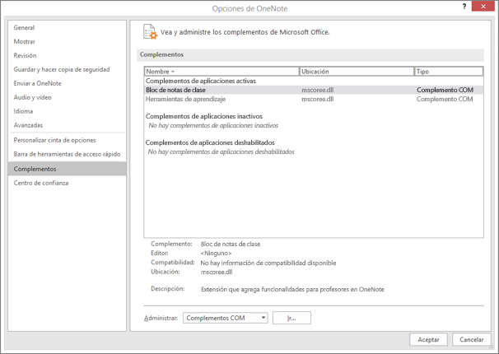Click No hay complementos de aplicaciones inactivos

tap(213, 126)
